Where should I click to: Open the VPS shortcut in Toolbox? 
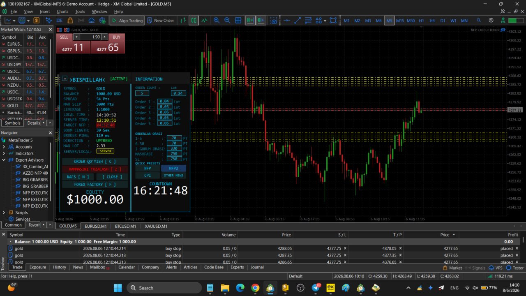(x=496, y=268)
